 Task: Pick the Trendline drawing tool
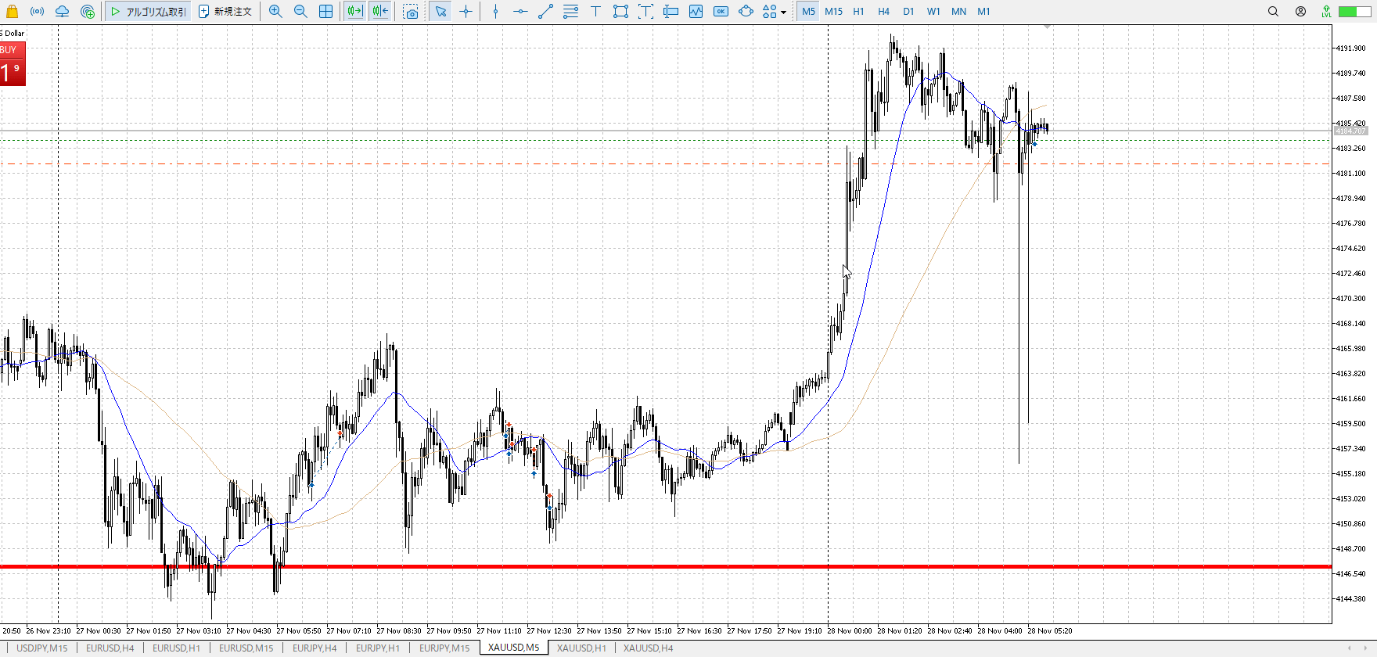click(545, 12)
